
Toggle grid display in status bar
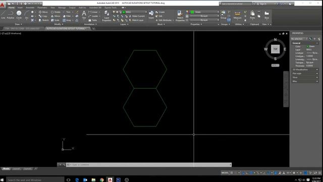coord(232,173)
